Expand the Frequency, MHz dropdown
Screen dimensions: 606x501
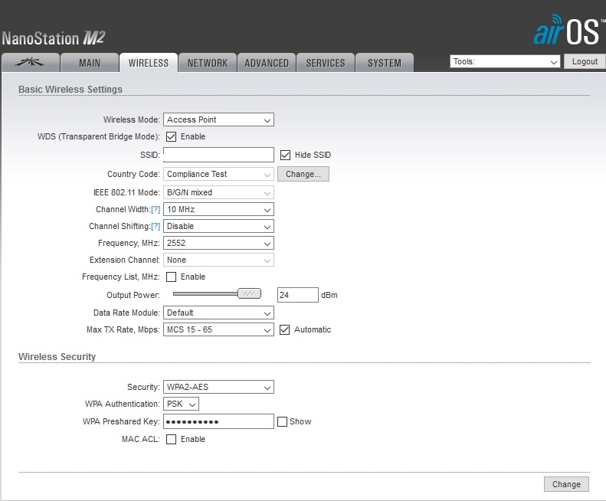coord(218,244)
